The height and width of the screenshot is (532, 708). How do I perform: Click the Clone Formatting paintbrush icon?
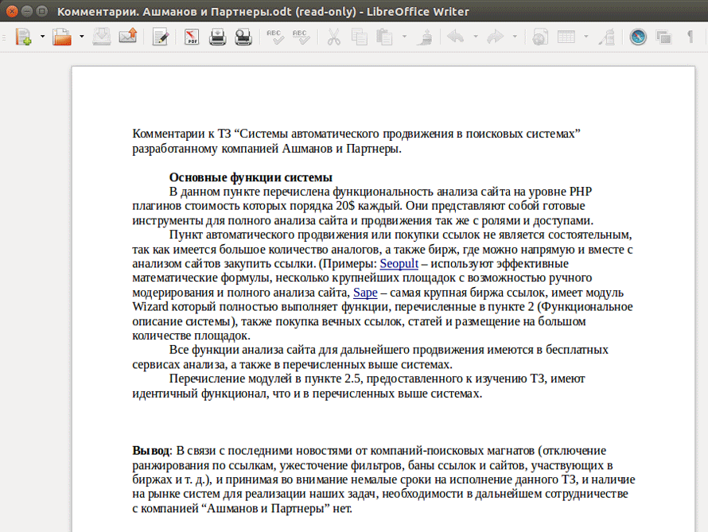click(425, 37)
